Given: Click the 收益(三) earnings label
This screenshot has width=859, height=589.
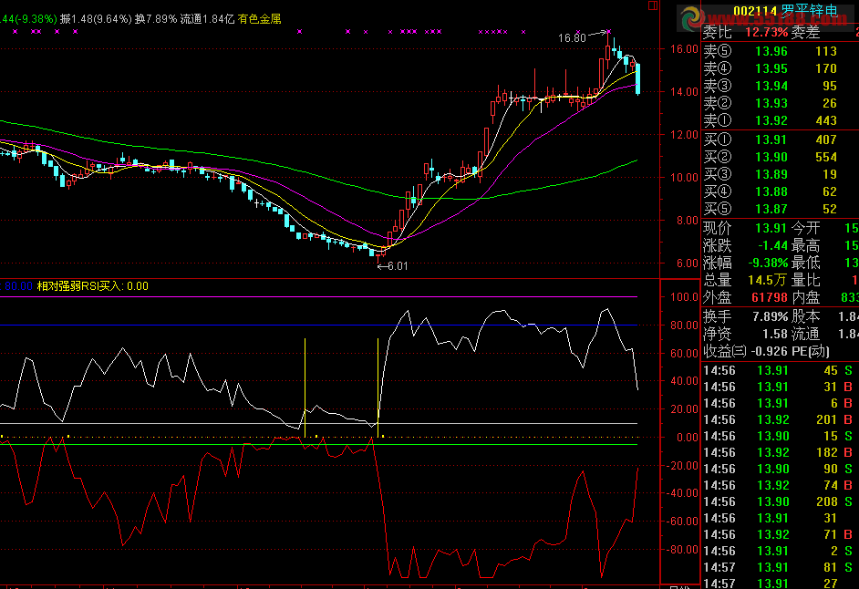Looking at the screenshot, I should point(725,351).
